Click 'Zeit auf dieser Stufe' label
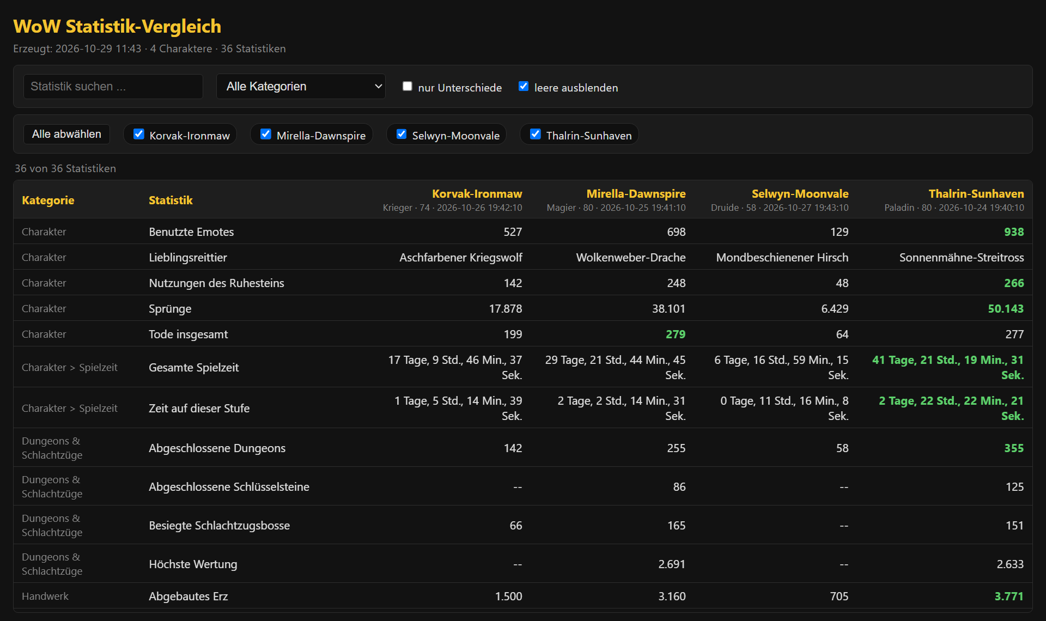 (x=199, y=408)
